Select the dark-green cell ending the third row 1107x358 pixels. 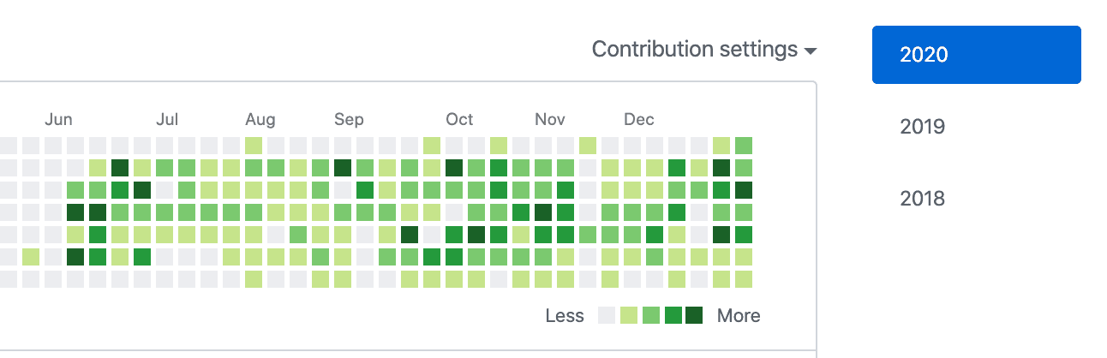click(x=744, y=189)
